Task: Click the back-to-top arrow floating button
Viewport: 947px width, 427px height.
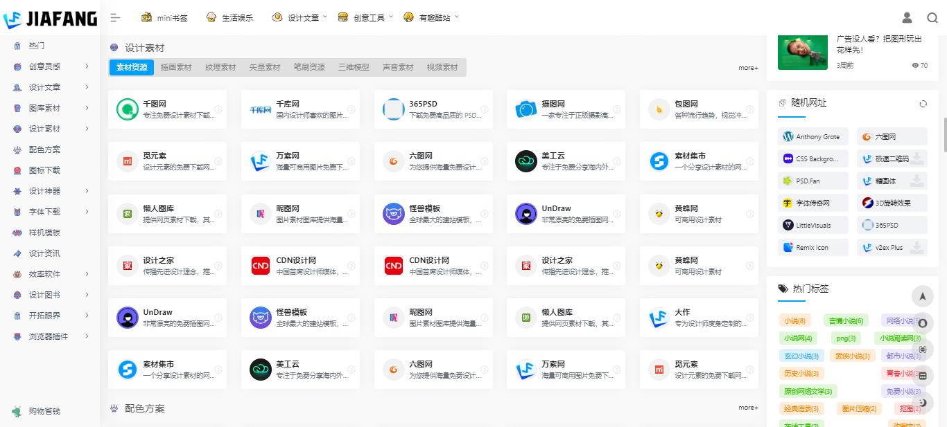Action: [x=923, y=296]
